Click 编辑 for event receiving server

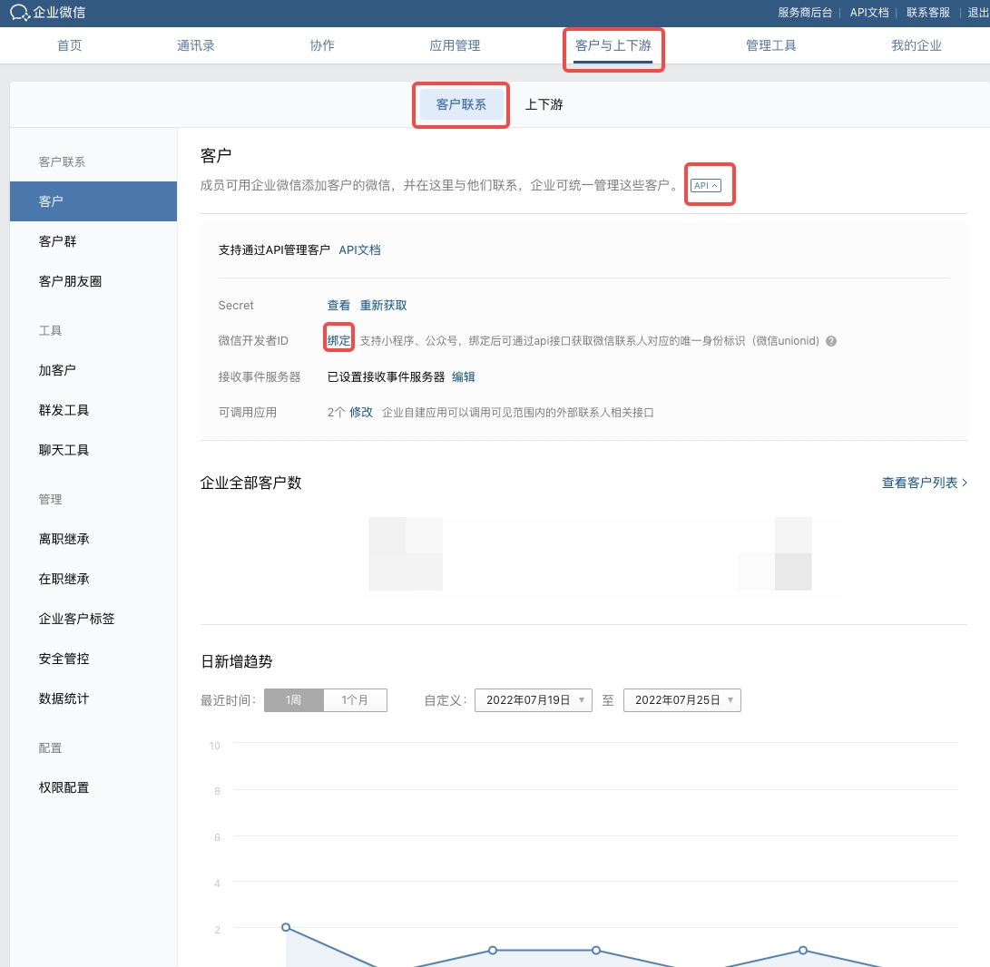coord(463,376)
